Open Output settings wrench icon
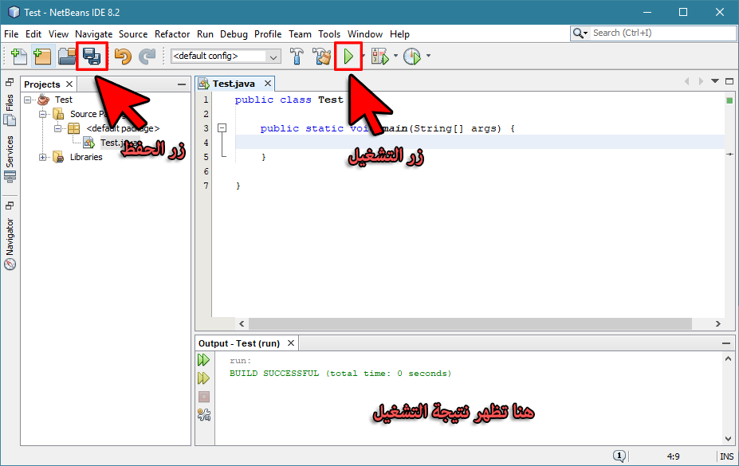Viewport: 739px width, 466px height. coord(203,415)
